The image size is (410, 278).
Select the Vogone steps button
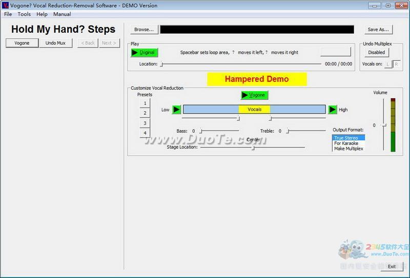(22, 43)
